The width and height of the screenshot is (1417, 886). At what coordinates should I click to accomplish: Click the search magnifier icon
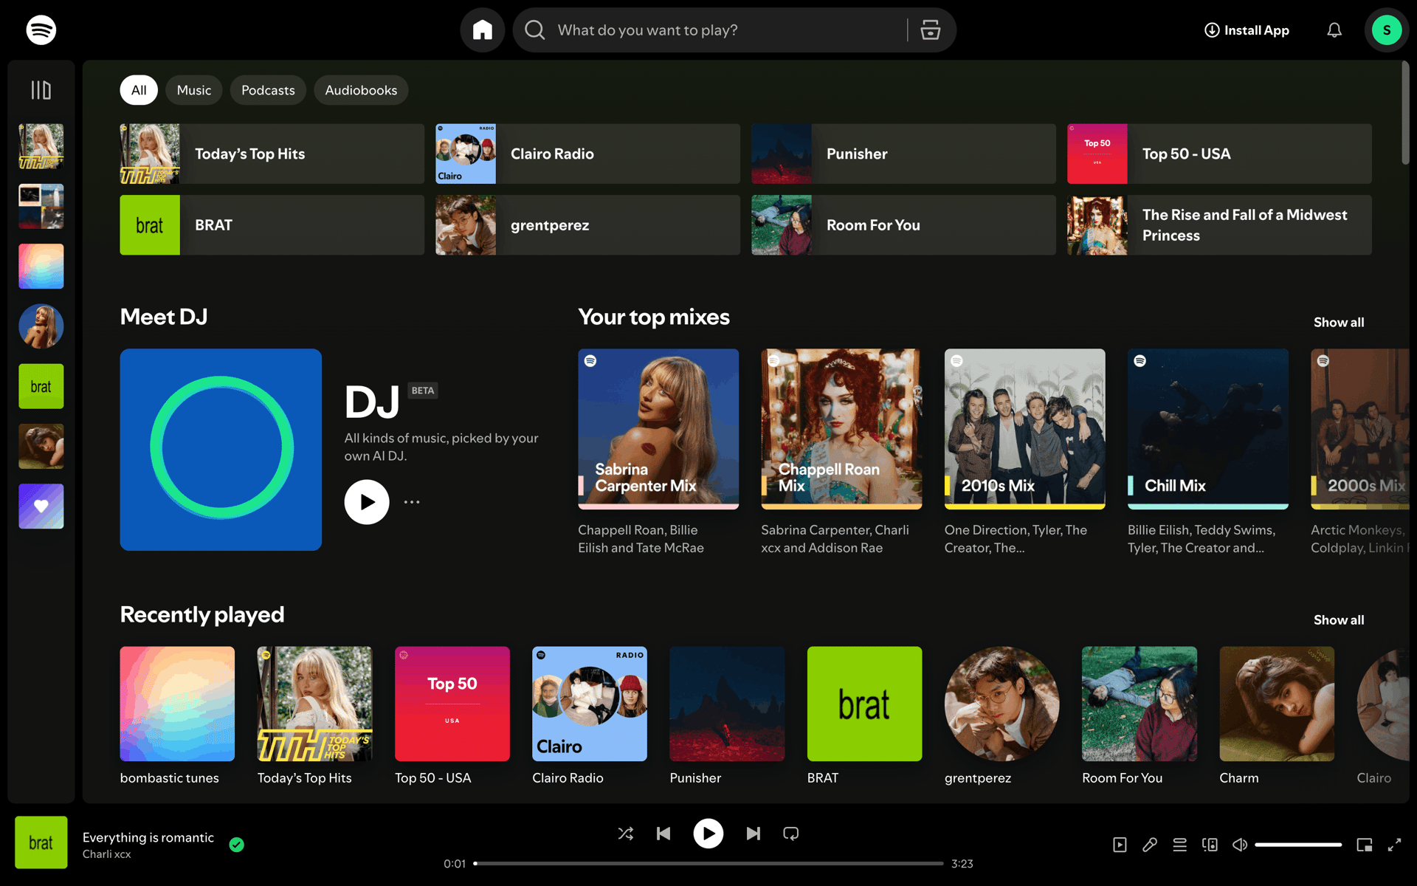[535, 30]
